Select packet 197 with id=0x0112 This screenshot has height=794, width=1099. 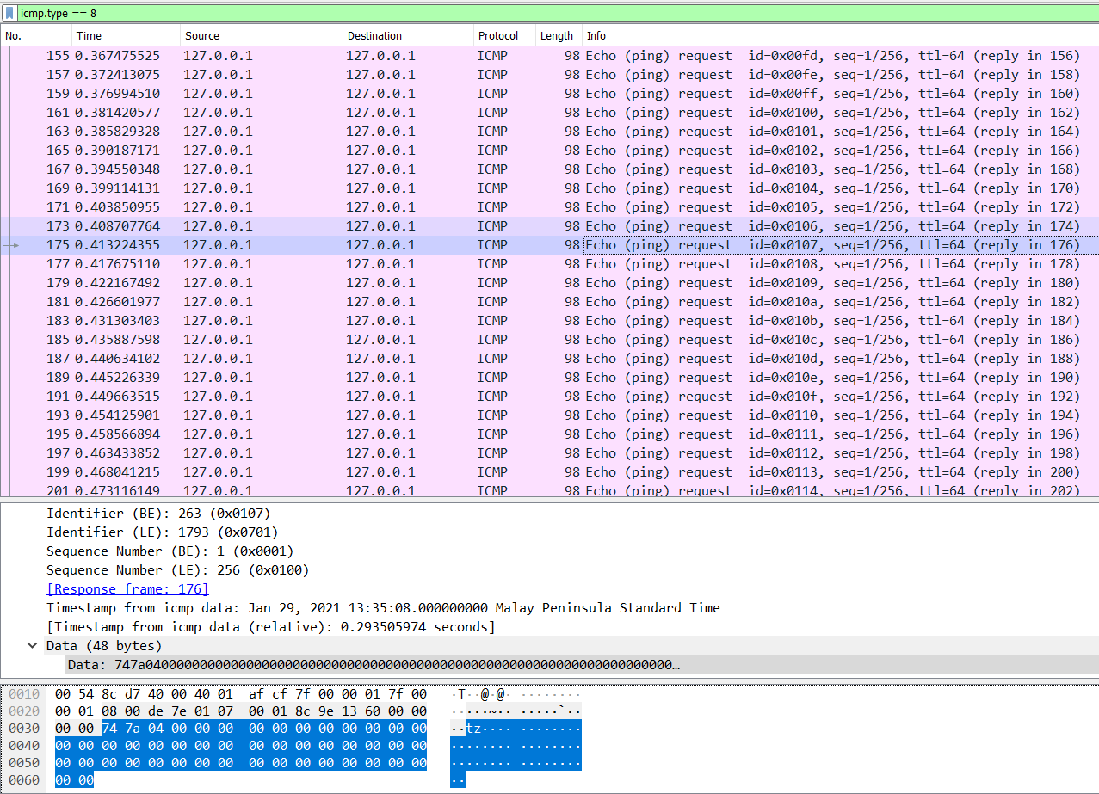pyautogui.click(x=549, y=453)
